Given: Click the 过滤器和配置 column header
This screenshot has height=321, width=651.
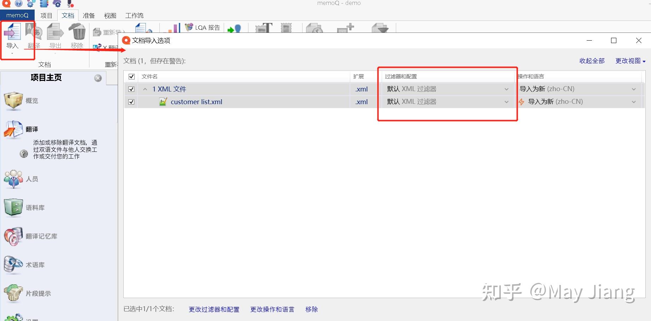Looking at the screenshot, I should [x=401, y=76].
